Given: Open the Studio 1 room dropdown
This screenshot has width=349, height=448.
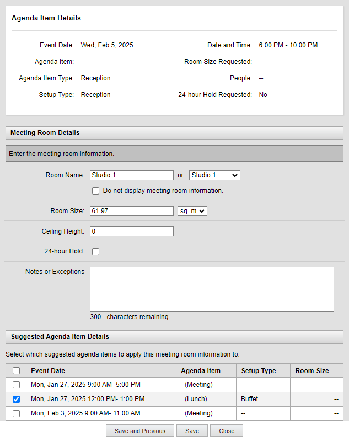Looking at the screenshot, I should 214,175.
